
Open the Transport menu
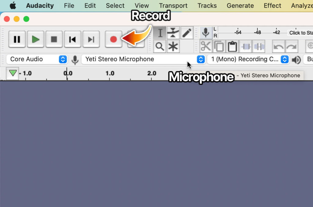173,5
